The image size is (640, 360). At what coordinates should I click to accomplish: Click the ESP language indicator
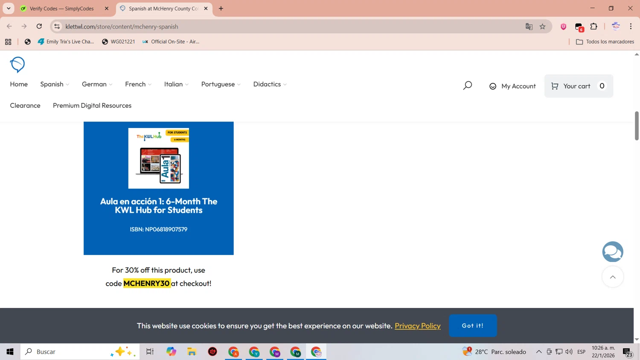click(x=581, y=351)
